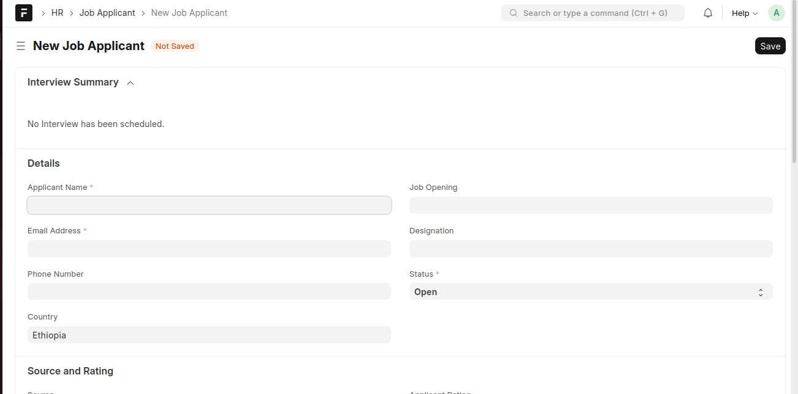Click the search magnifier icon

513,13
